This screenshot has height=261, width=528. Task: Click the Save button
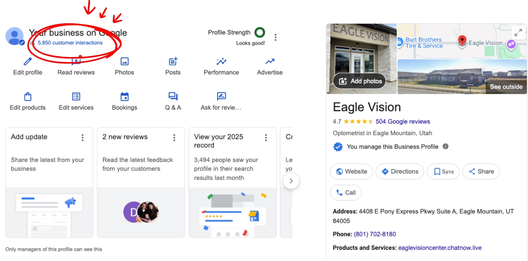click(x=443, y=172)
